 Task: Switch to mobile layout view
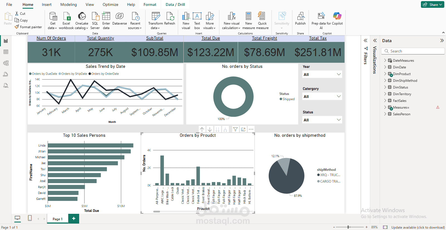[30, 218]
